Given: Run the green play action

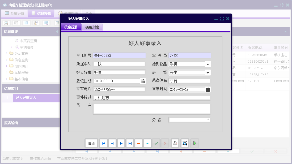Looking at the screenshot, I should pos(194,143).
